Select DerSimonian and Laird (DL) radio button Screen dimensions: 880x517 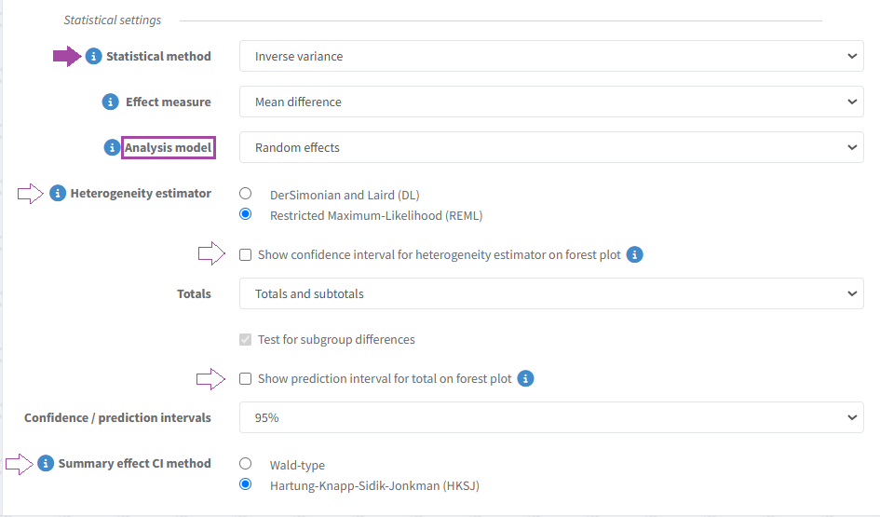246,194
